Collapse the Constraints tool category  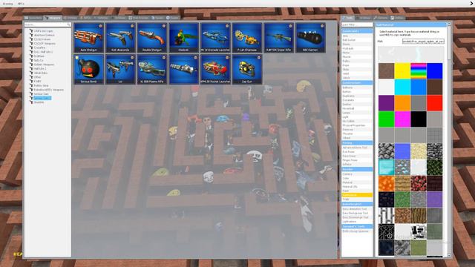(x=357, y=31)
